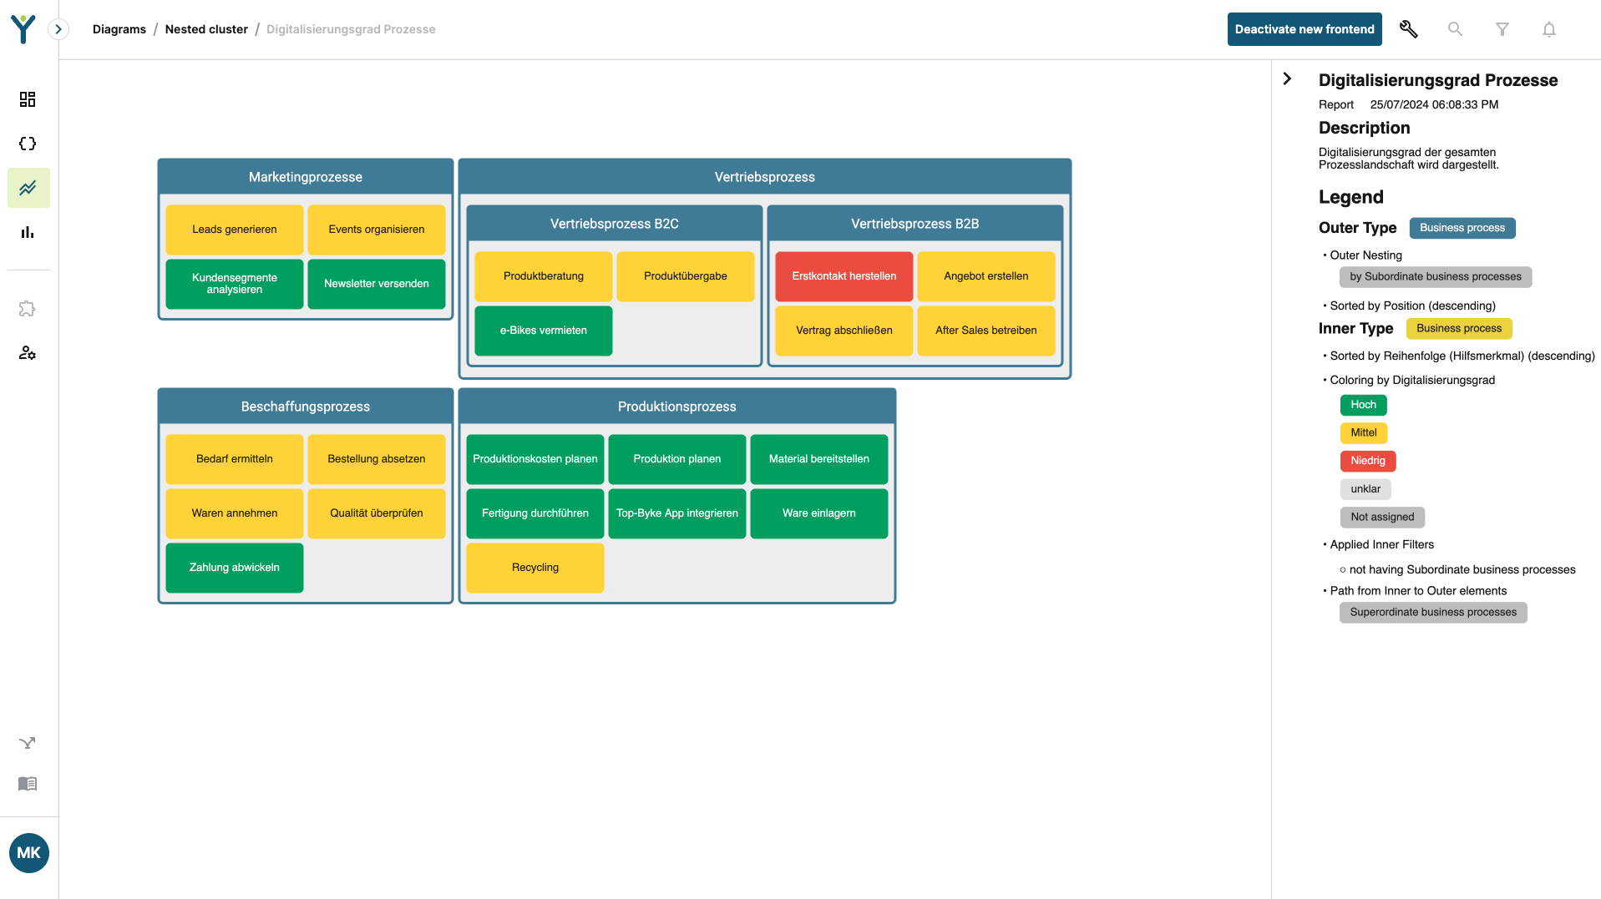Click Diagrams in the breadcrumb
This screenshot has height=899, width=1601.
pos(119,29)
